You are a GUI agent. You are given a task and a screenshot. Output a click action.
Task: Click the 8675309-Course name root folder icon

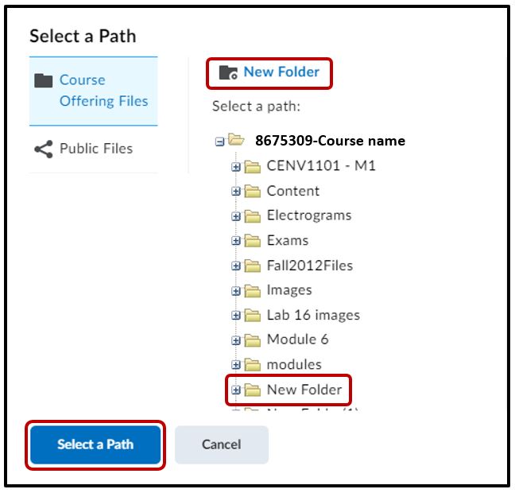(x=236, y=141)
